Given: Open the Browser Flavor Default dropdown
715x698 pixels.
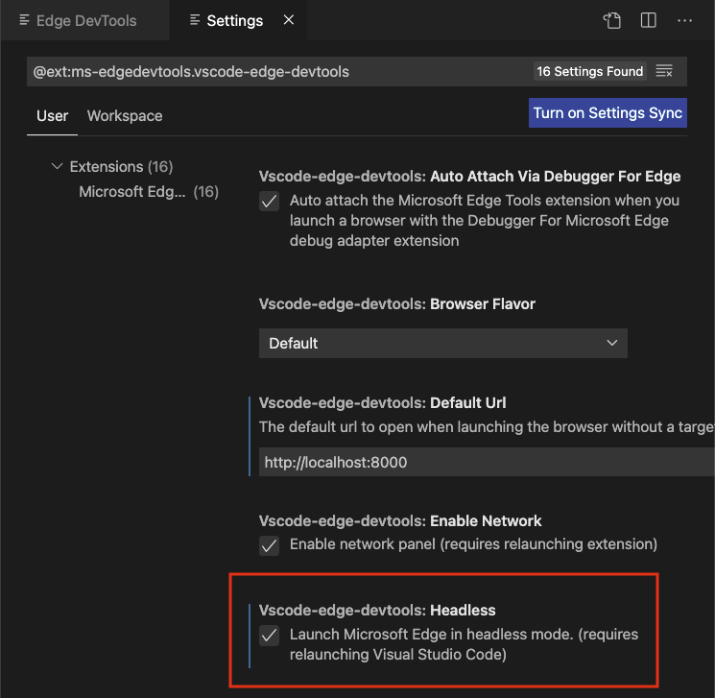Looking at the screenshot, I should pos(442,343).
